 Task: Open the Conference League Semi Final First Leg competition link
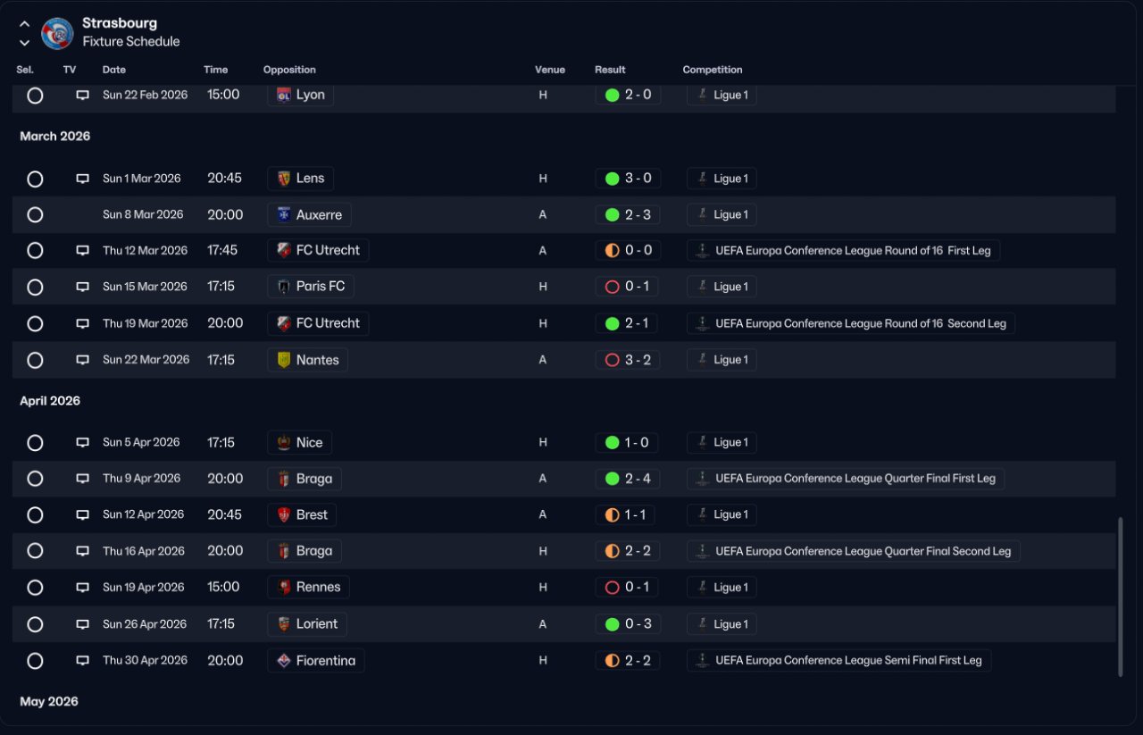[x=838, y=661]
